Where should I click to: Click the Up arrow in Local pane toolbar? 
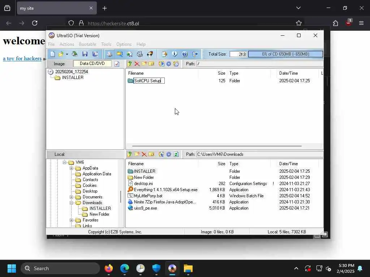coord(130,154)
